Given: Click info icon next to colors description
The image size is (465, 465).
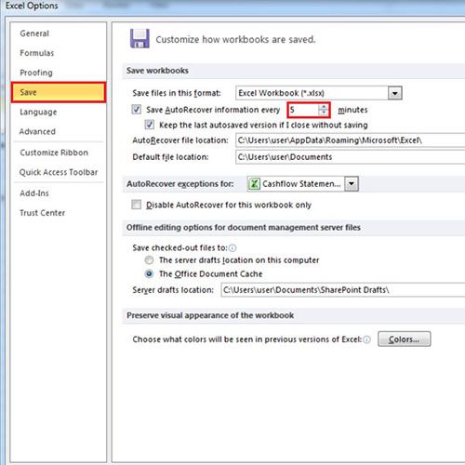Looking at the screenshot, I should (366, 339).
